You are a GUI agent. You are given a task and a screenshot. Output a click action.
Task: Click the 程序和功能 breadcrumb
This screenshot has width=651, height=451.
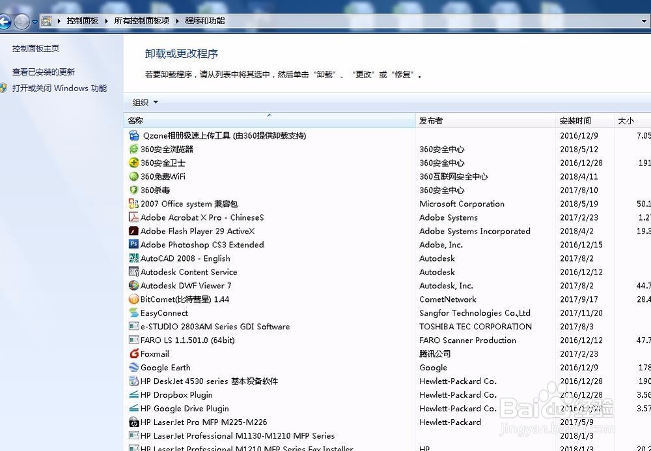[204, 21]
